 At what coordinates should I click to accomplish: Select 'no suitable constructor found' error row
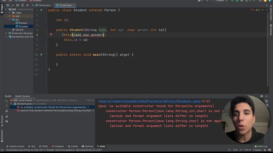click(x=52, y=107)
